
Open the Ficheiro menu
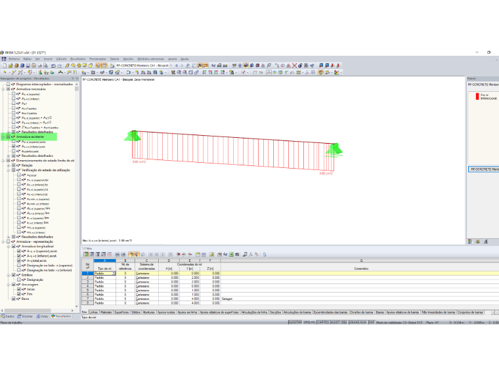14,59
